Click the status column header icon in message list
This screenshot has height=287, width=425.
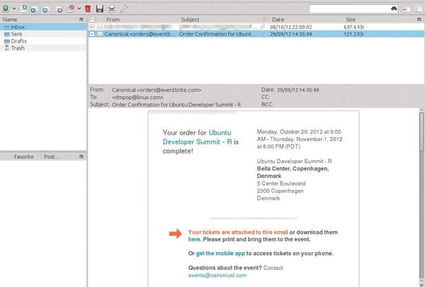[92, 20]
